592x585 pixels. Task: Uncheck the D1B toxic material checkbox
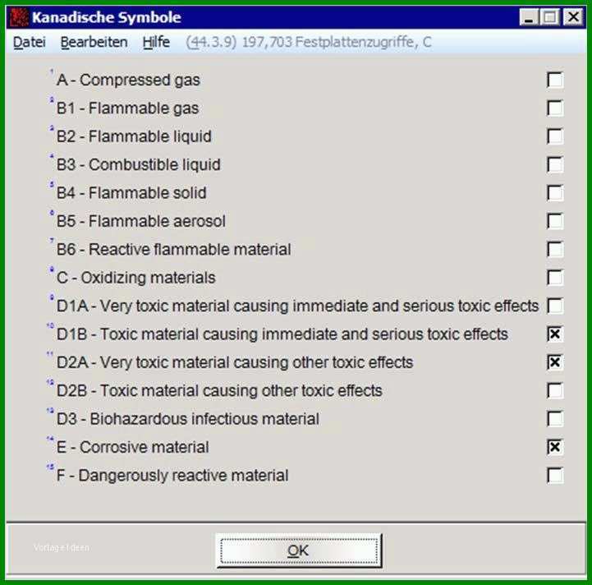pyautogui.click(x=555, y=334)
